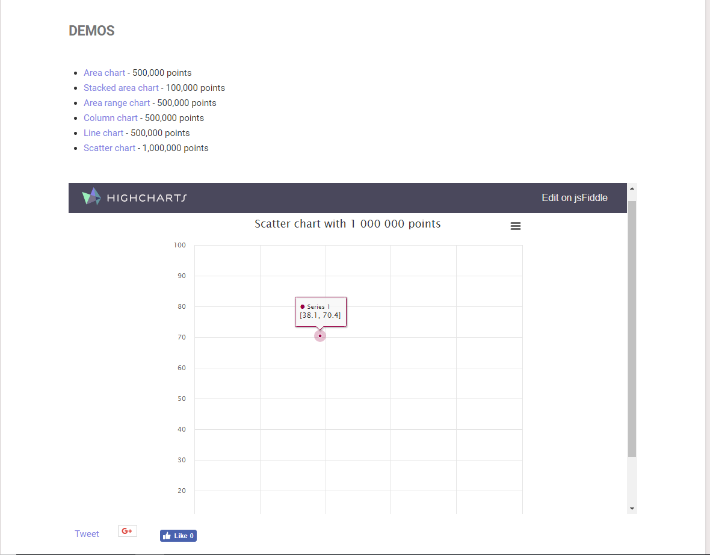This screenshot has height=555, width=710.
Task: Click the Facebook Like button
Action: [178, 535]
